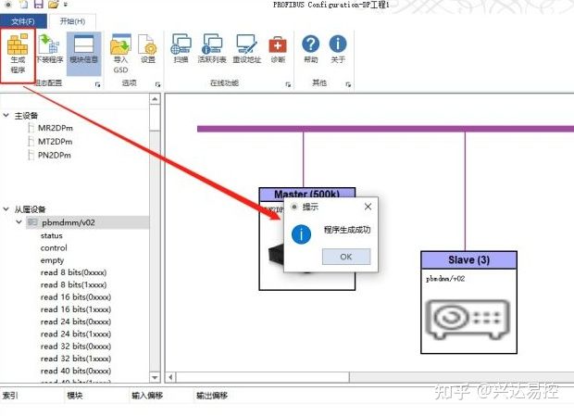Click the Slave (3) device image
Screen dimensions: 574x416
click(469, 319)
